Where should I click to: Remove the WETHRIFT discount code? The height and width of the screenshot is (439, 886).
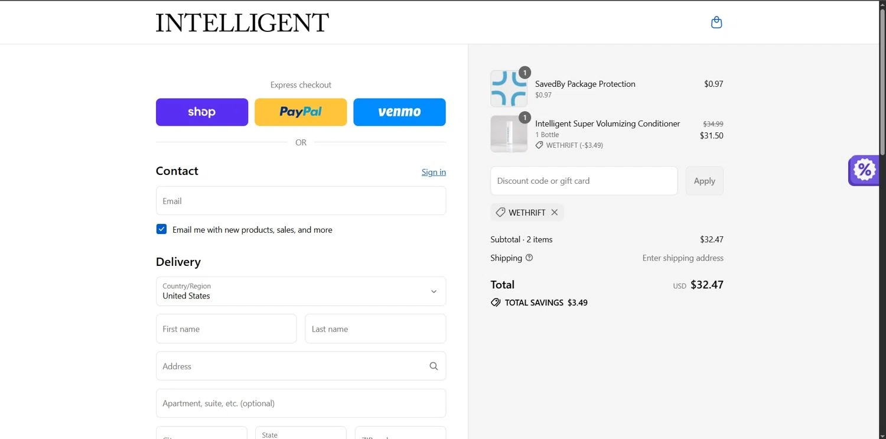(x=554, y=212)
